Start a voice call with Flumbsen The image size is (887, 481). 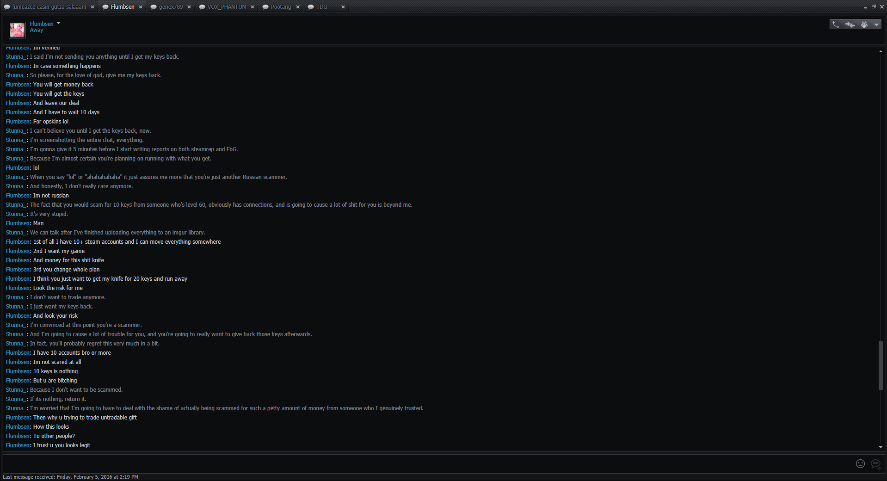(836, 25)
